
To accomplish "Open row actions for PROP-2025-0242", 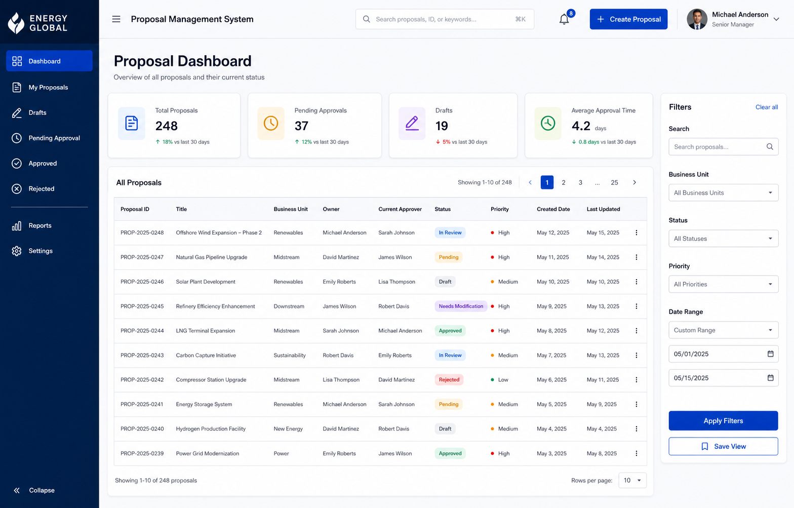I will (x=637, y=380).
